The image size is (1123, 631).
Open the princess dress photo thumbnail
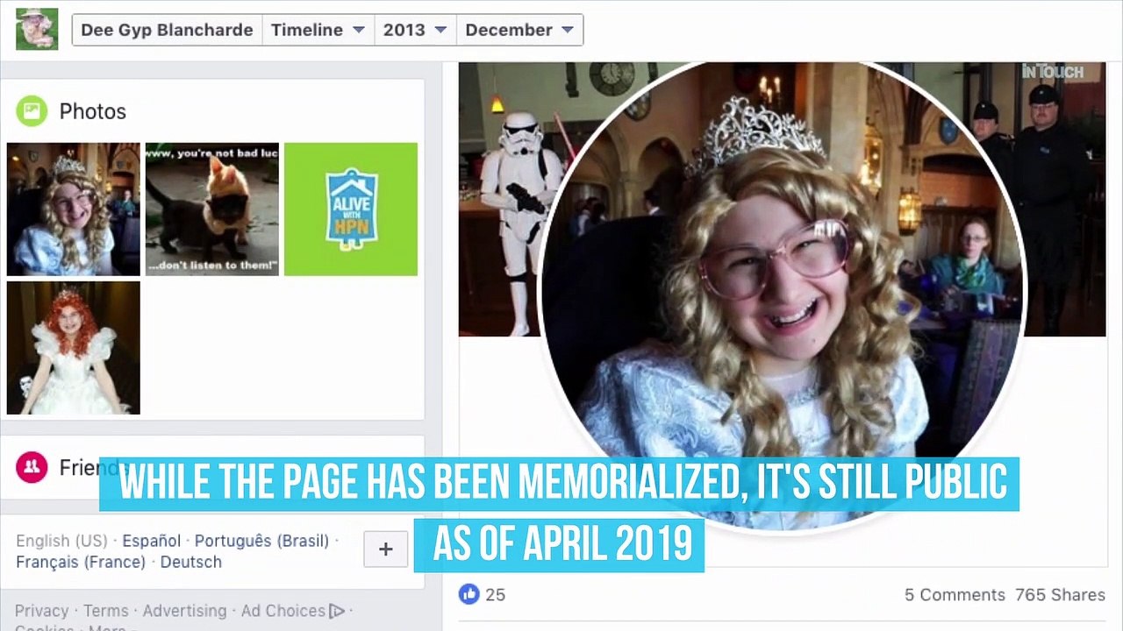click(x=73, y=348)
